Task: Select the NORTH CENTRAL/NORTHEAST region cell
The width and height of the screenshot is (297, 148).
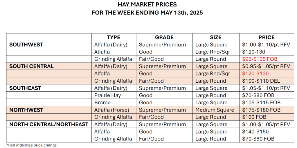Action: click(x=49, y=124)
